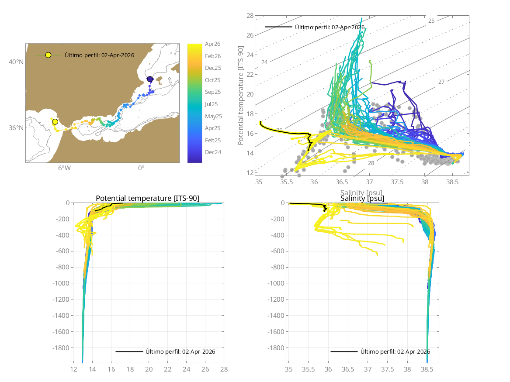Click the black legend line in the salinity profile plot

tap(344, 351)
